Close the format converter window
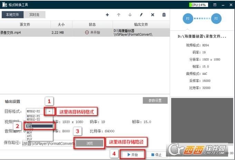The height and width of the screenshot is (160, 235). coord(231,5)
